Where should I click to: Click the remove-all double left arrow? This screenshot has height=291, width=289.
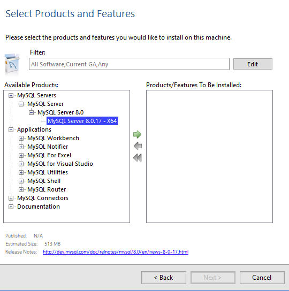(x=138, y=158)
